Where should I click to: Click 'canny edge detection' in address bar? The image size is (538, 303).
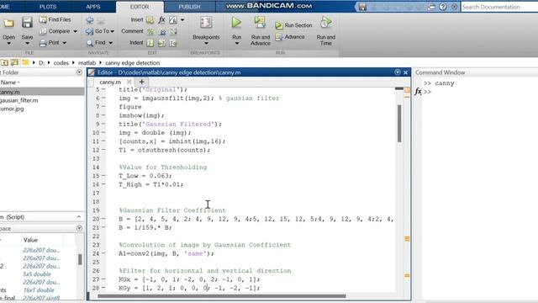133,63
